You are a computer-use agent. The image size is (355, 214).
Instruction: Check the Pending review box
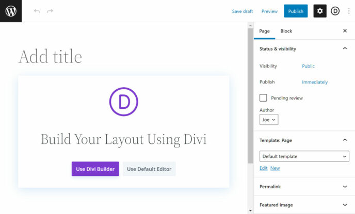tap(263, 98)
